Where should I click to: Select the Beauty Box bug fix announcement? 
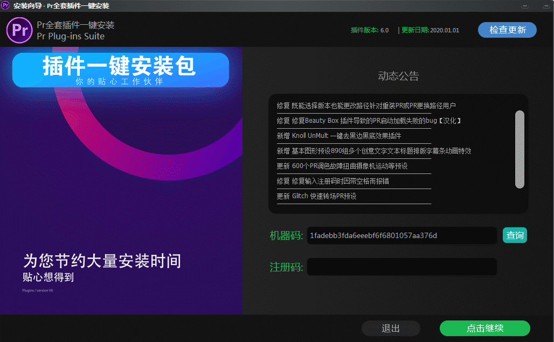(369, 121)
